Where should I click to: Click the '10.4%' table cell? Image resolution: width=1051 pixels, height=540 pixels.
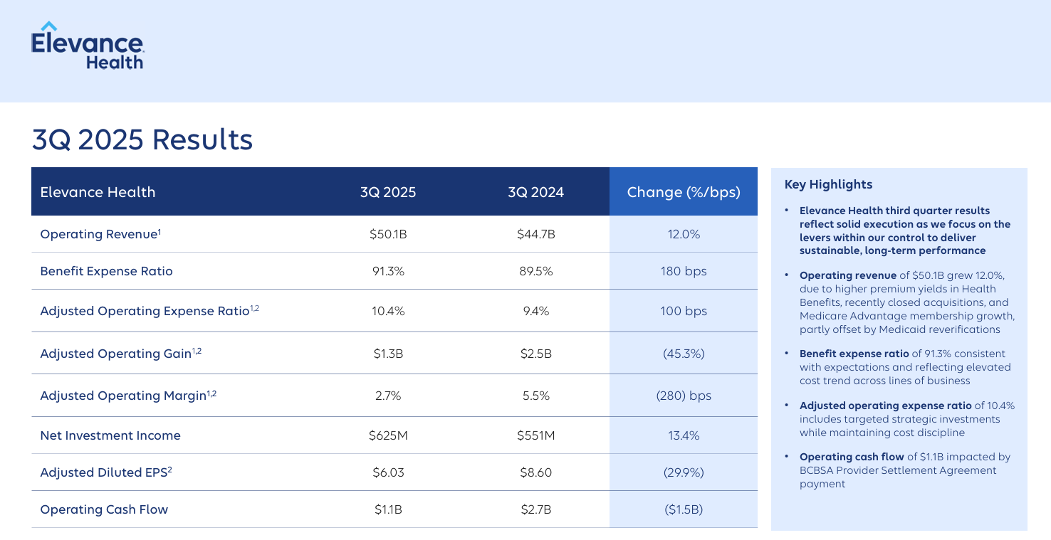[388, 311]
